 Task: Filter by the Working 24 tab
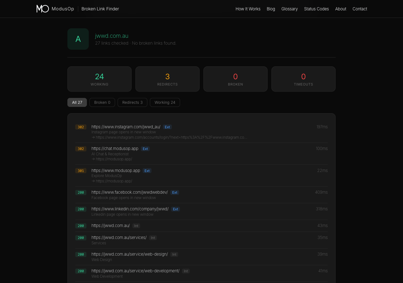(165, 103)
